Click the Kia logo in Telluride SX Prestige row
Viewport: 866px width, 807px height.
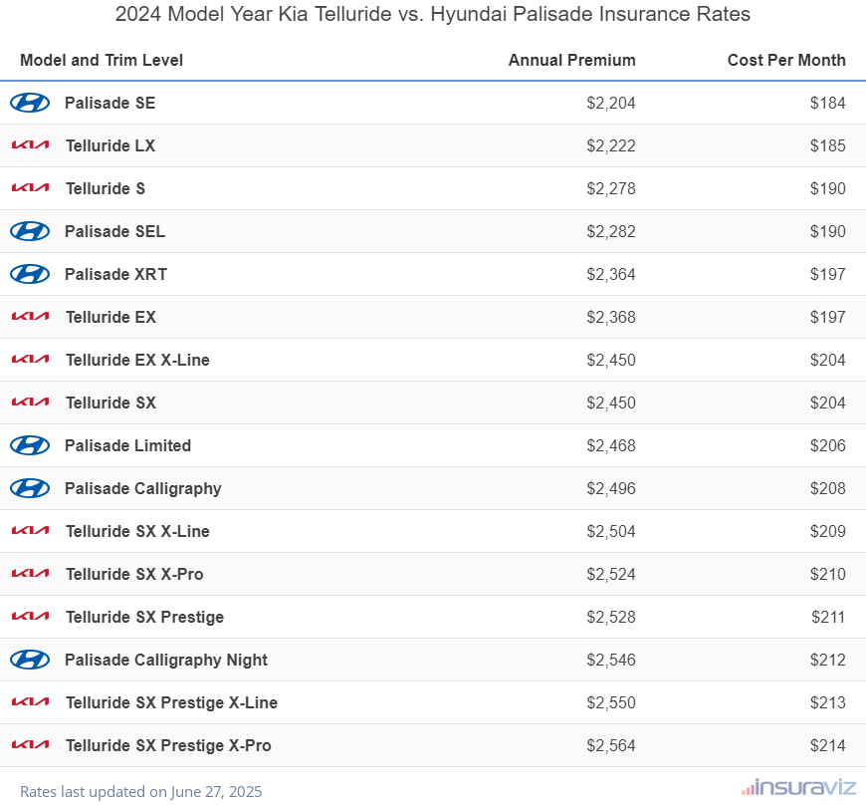[x=31, y=617]
